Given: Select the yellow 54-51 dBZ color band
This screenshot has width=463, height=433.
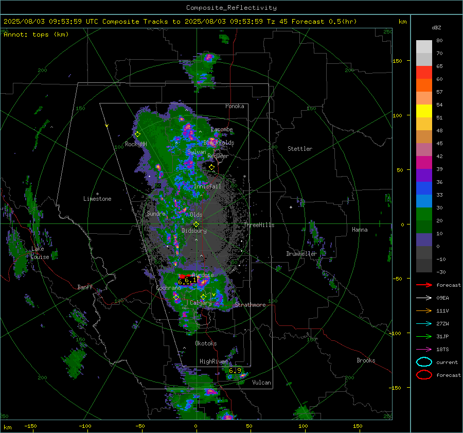Looking at the screenshot, I should (x=424, y=111).
